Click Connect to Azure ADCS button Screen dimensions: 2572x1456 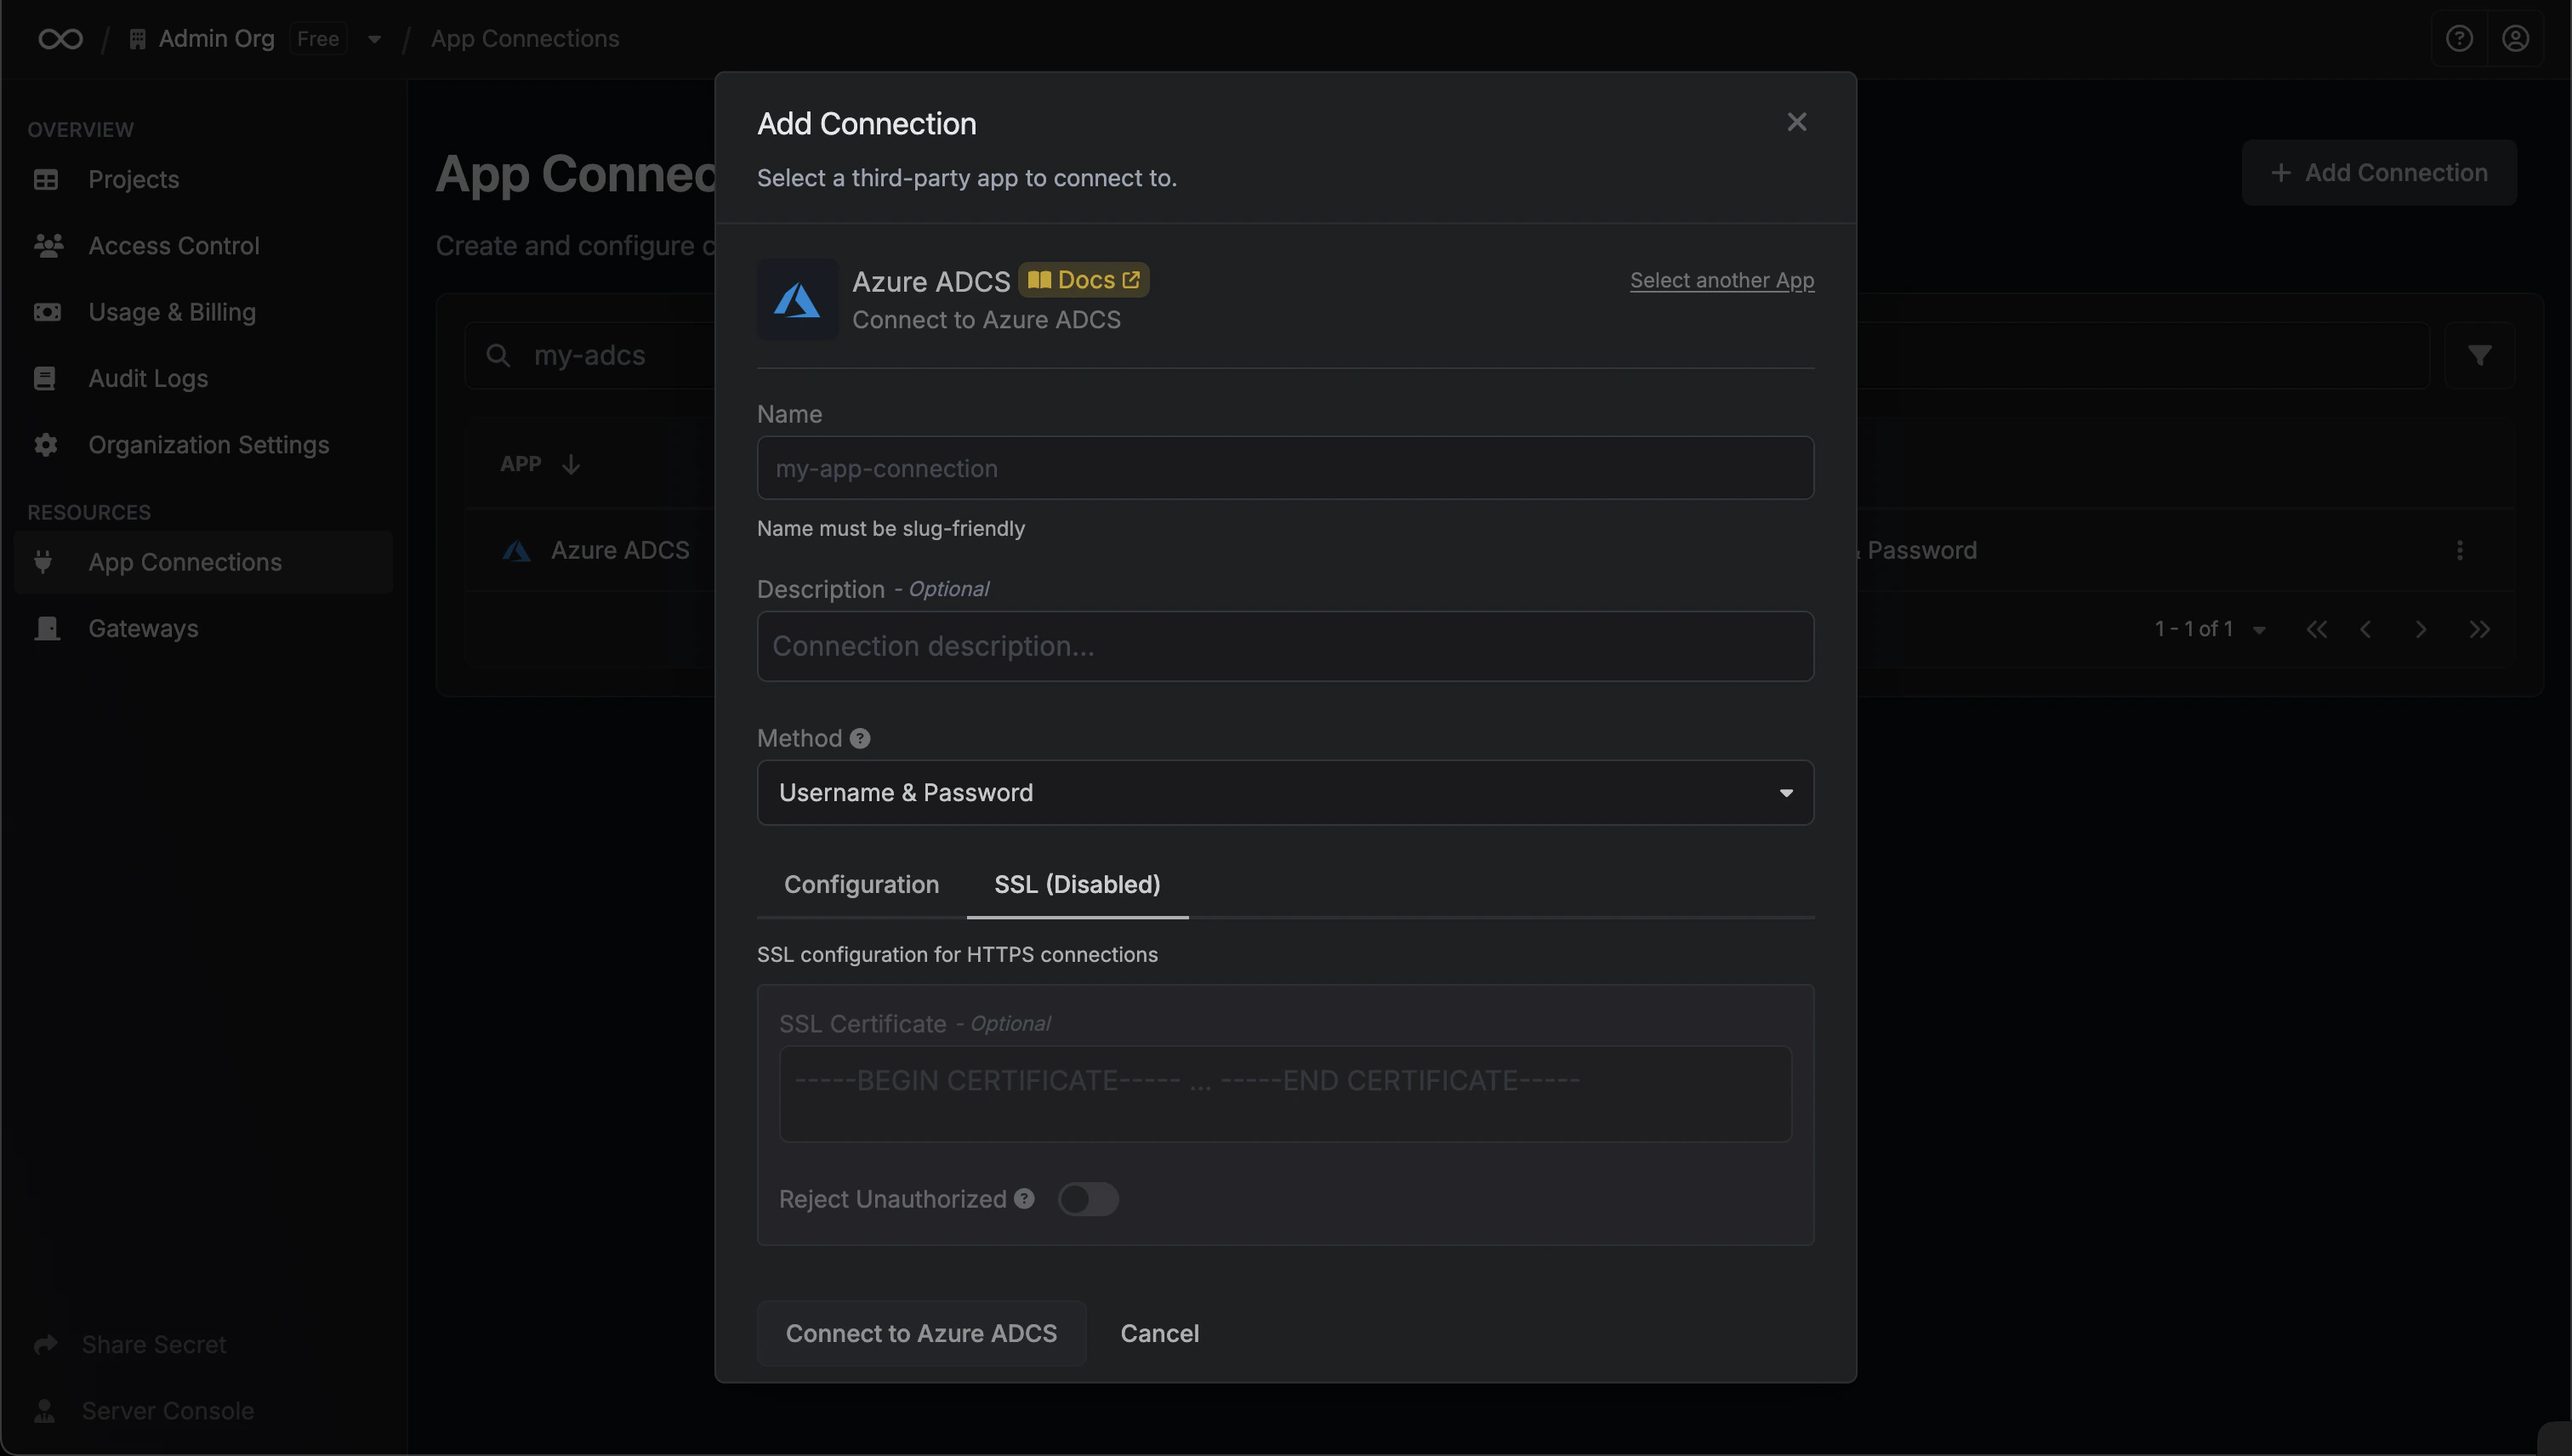click(921, 1333)
